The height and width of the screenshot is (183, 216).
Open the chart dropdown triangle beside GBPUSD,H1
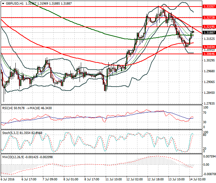pos(3,4)
